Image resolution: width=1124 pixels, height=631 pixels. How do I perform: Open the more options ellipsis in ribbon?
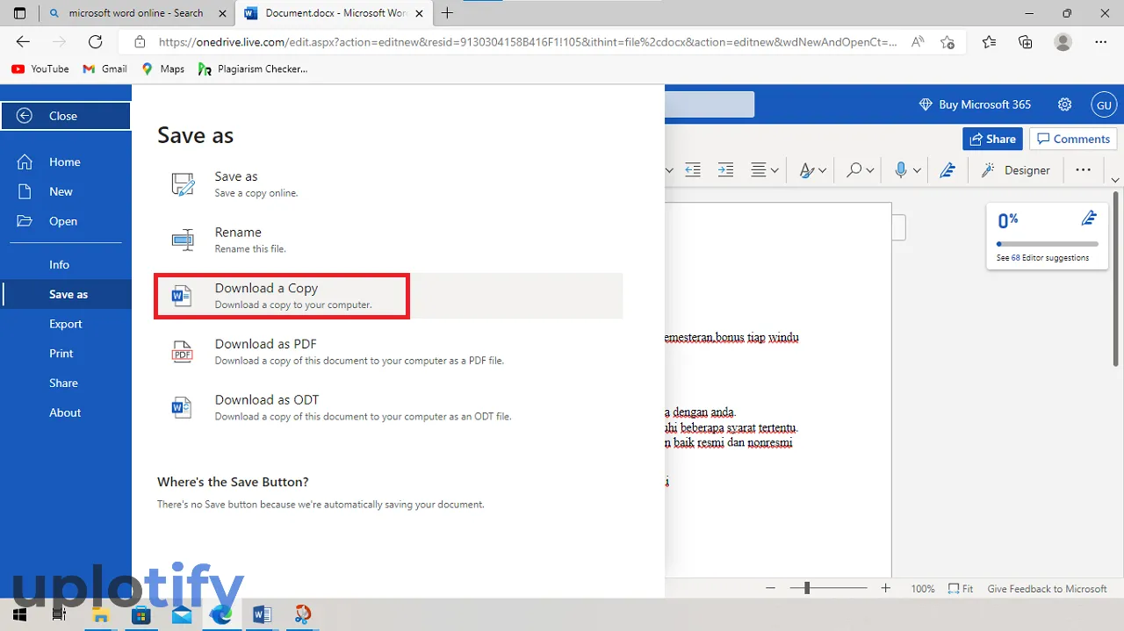pos(1083,170)
